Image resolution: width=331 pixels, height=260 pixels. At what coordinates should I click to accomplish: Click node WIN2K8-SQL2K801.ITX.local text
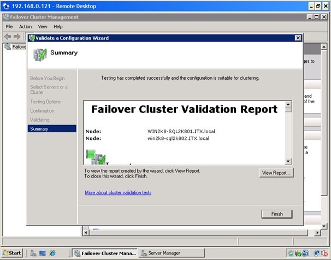coord(181,131)
